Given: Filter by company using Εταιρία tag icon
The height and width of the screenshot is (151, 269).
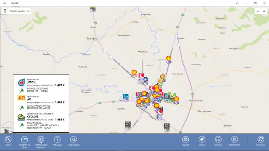Looking at the screenshot, I should tap(202, 139).
